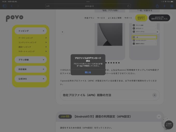This screenshot has height=132, width=176.
Task: Reload the povo.jp page
Action: pyautogui.click(x=128, y=6)
